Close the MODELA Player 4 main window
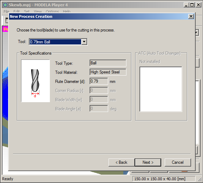203x183 pixels. [x=198, y=5]
